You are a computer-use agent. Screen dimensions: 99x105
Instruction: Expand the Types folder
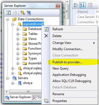(18, 59)
